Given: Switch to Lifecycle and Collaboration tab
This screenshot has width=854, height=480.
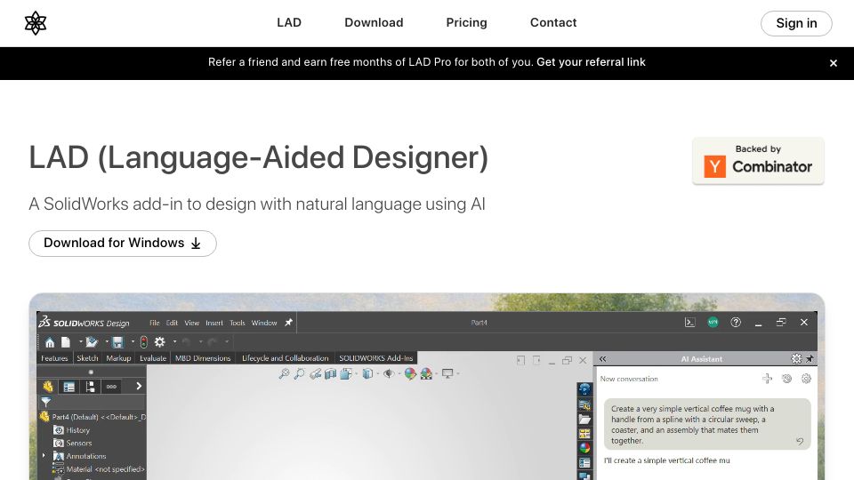Looking at the screenshot, I should (x=285, y=358).
